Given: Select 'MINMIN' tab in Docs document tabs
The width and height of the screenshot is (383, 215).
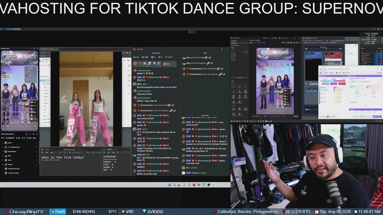Looking at the screenshot, I should pyautogui.click(x=46, y=93).
